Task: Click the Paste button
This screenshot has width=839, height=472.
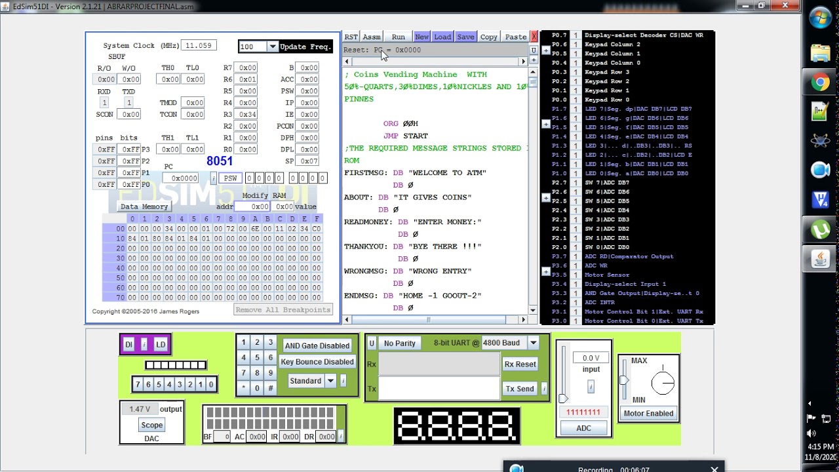Action: pos(516,37)
